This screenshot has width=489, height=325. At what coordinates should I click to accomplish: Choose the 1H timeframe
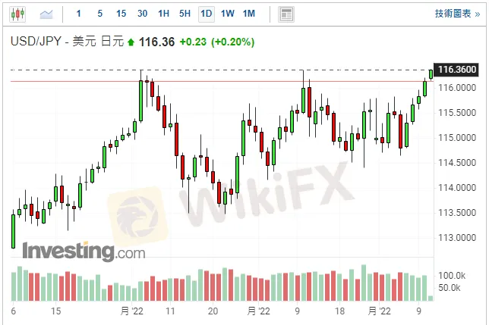(163, 14)
